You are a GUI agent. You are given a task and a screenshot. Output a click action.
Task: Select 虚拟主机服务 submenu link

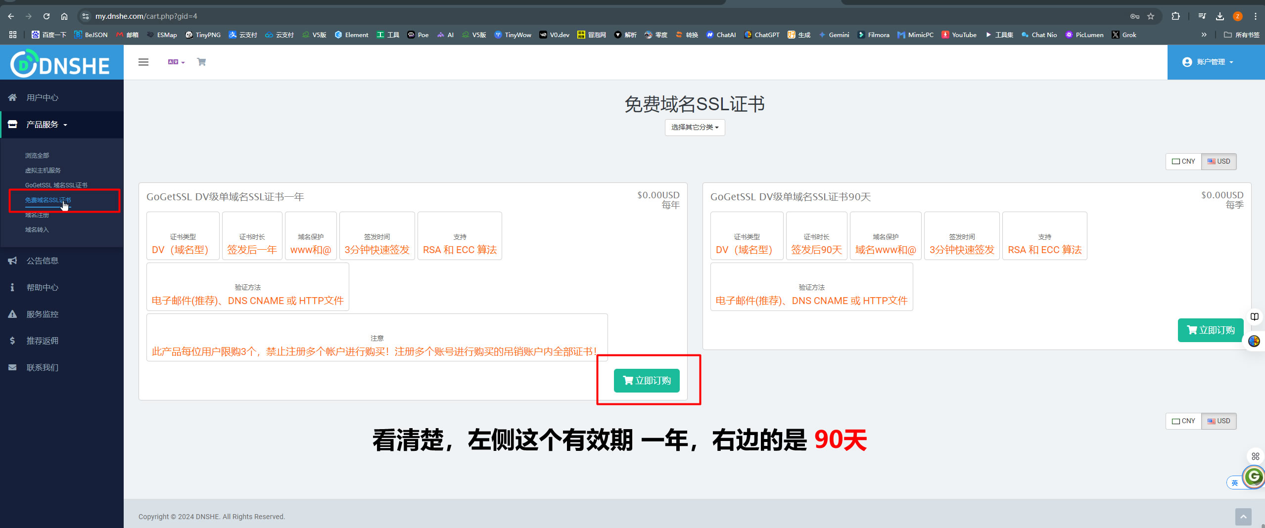pos(43,170)
